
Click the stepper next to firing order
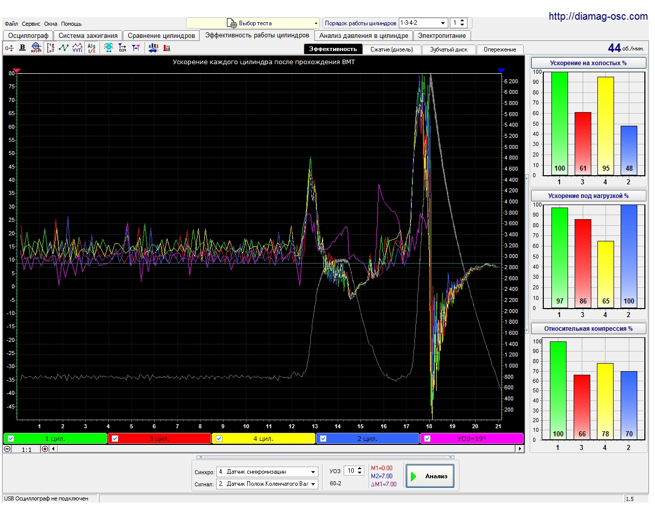pyautogui.click(x=462, y=23)
